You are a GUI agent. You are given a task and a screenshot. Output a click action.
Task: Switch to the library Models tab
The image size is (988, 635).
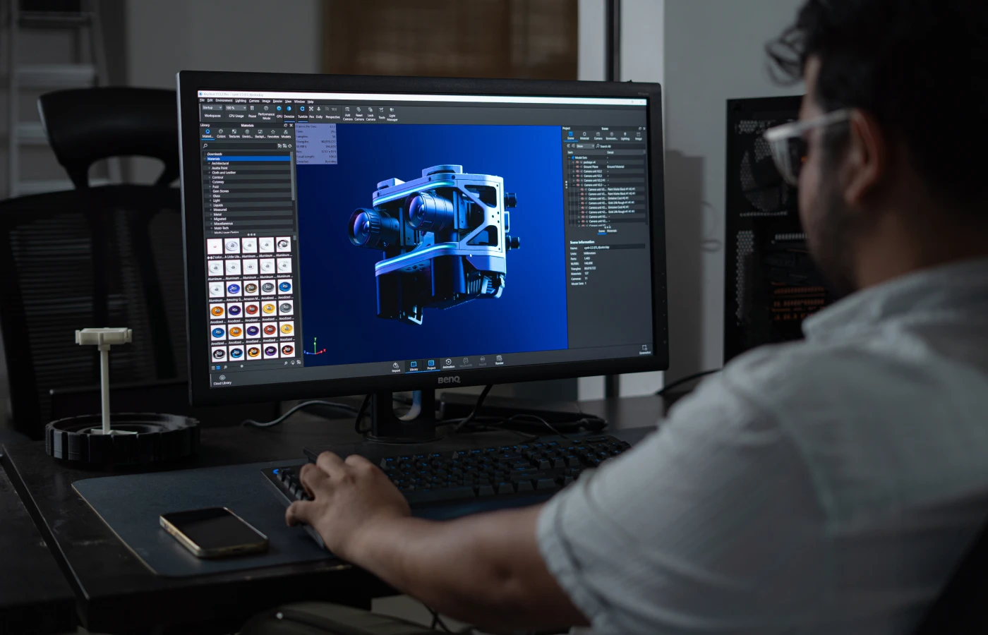pos(286,134)
